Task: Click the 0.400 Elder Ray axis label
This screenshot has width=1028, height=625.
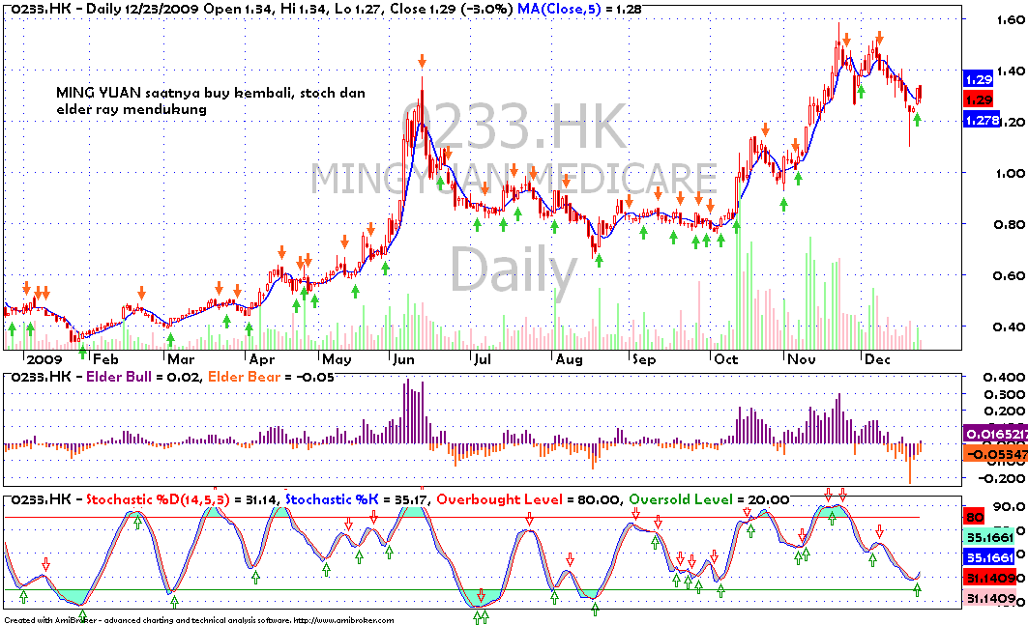Action: 1004,378
